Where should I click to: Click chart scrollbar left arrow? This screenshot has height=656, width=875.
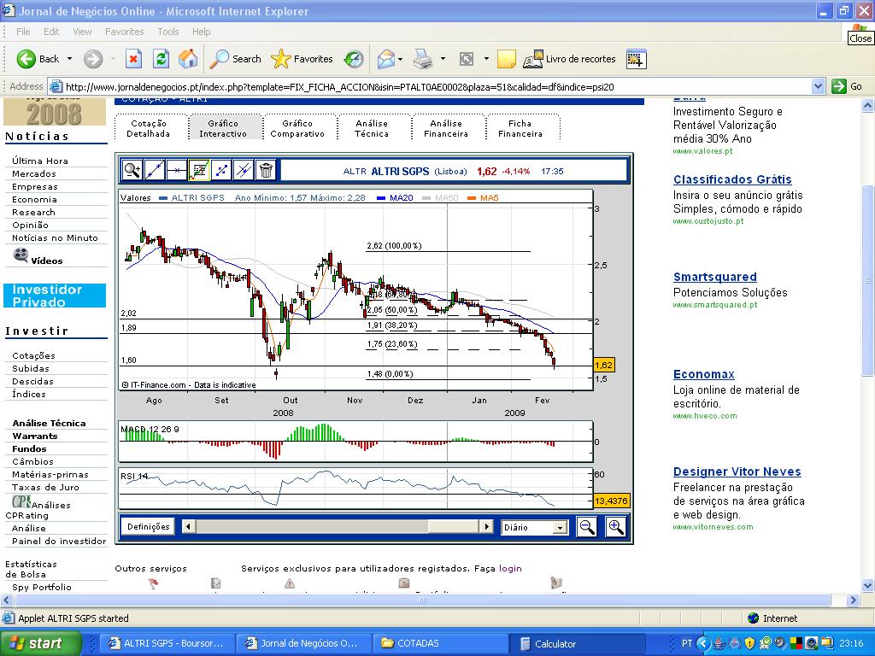(x=189, y=526)
